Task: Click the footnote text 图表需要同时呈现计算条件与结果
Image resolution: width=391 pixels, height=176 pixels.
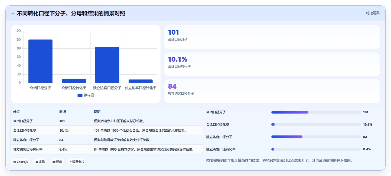Action: (x=279, y=161)
